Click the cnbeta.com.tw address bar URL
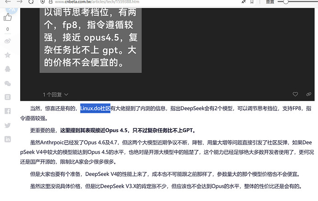318x201 pixels. 97,2
